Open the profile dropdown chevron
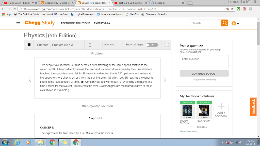 pyautogui.click(x=238, y=23)
